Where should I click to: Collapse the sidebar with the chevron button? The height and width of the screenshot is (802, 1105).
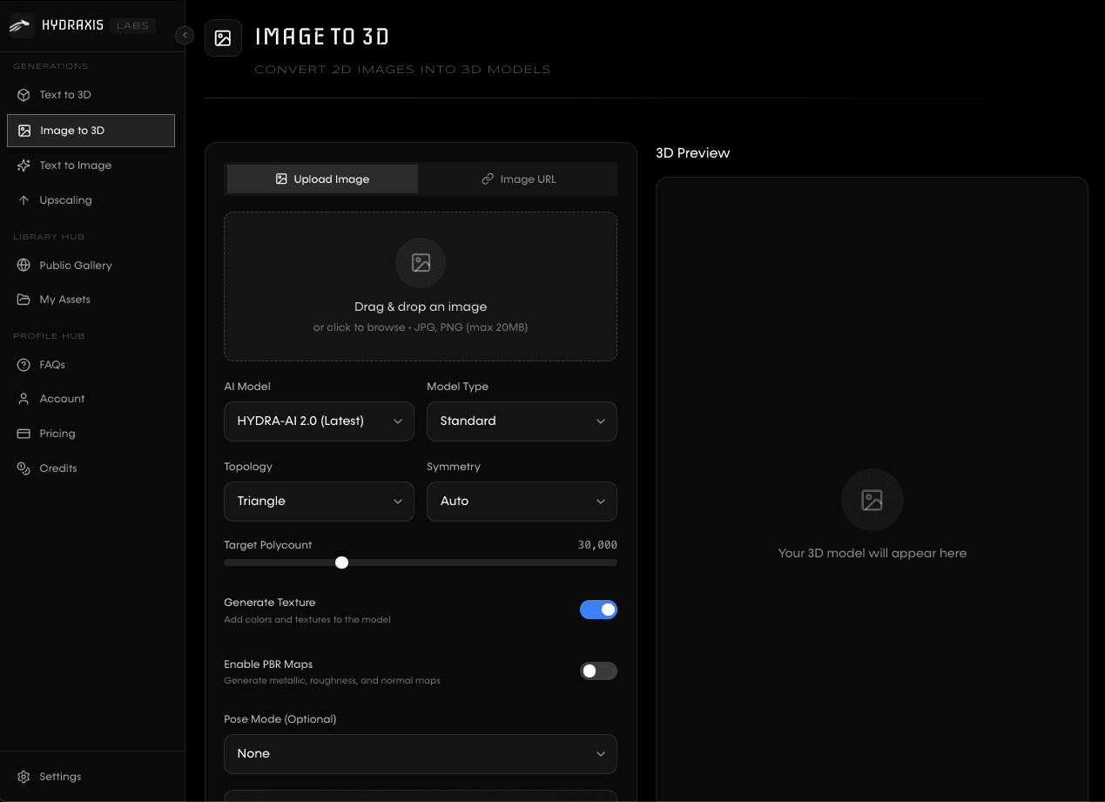[185, 35]
